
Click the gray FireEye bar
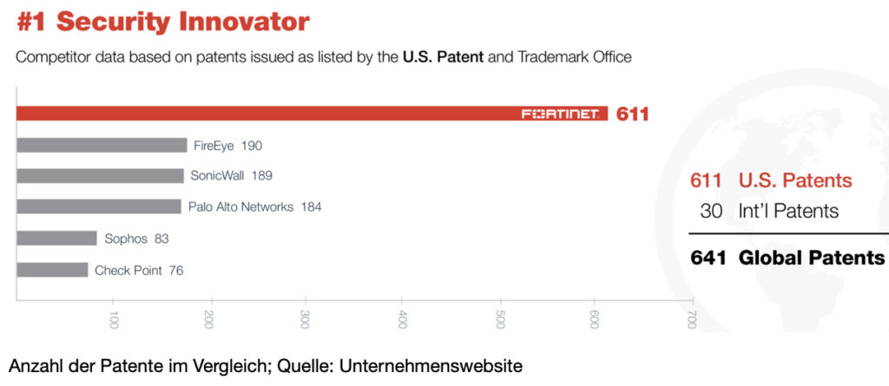[102, 145]
